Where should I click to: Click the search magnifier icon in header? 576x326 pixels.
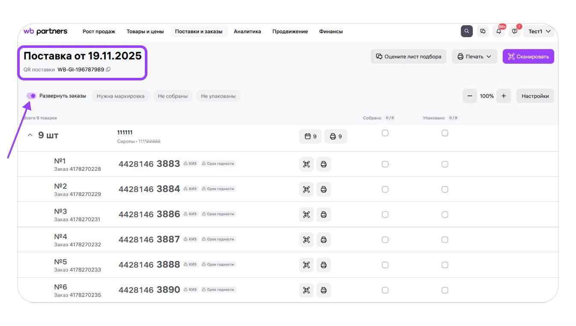(x=467, y=31)
